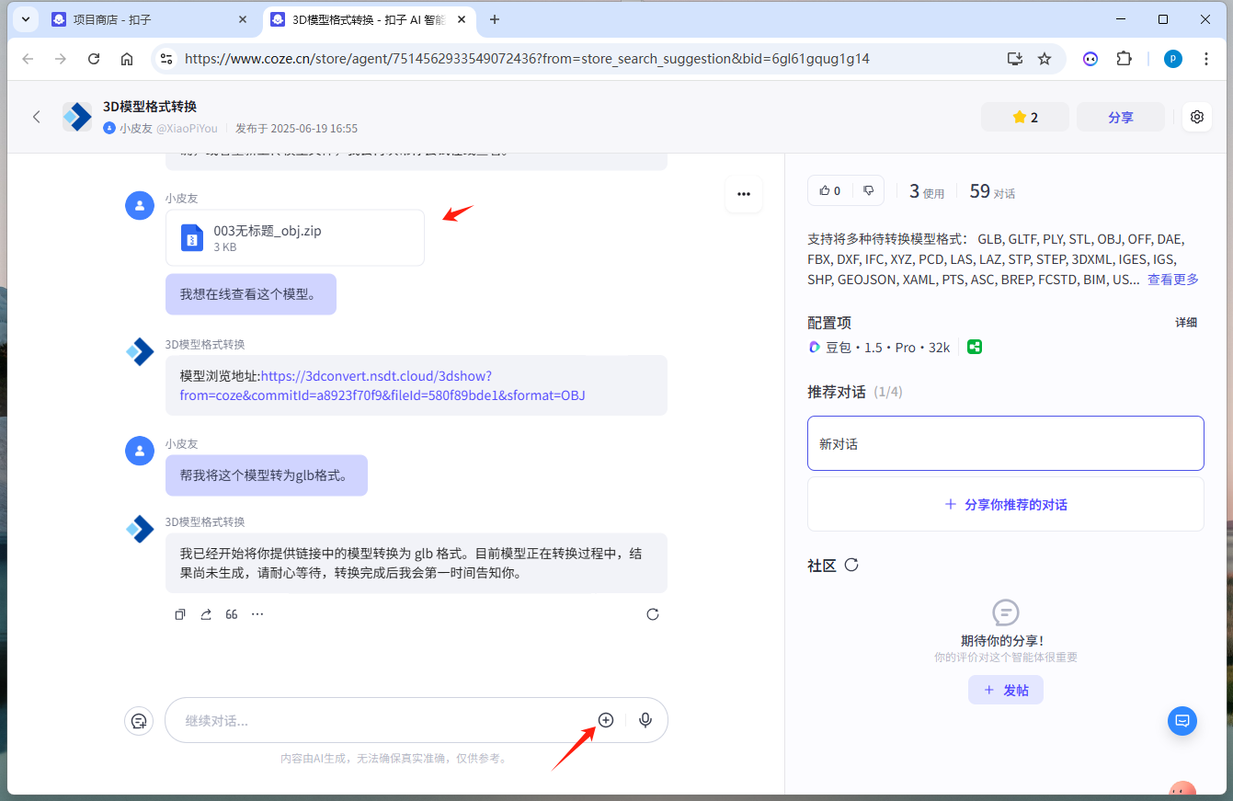Open the blue floating feedback chat button
The width and height of the screenshot is (1233, 801).
tap(1182, 720)
